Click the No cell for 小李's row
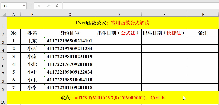 [14, 87]
